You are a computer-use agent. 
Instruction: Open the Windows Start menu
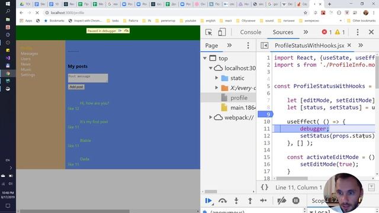(8, 4)
